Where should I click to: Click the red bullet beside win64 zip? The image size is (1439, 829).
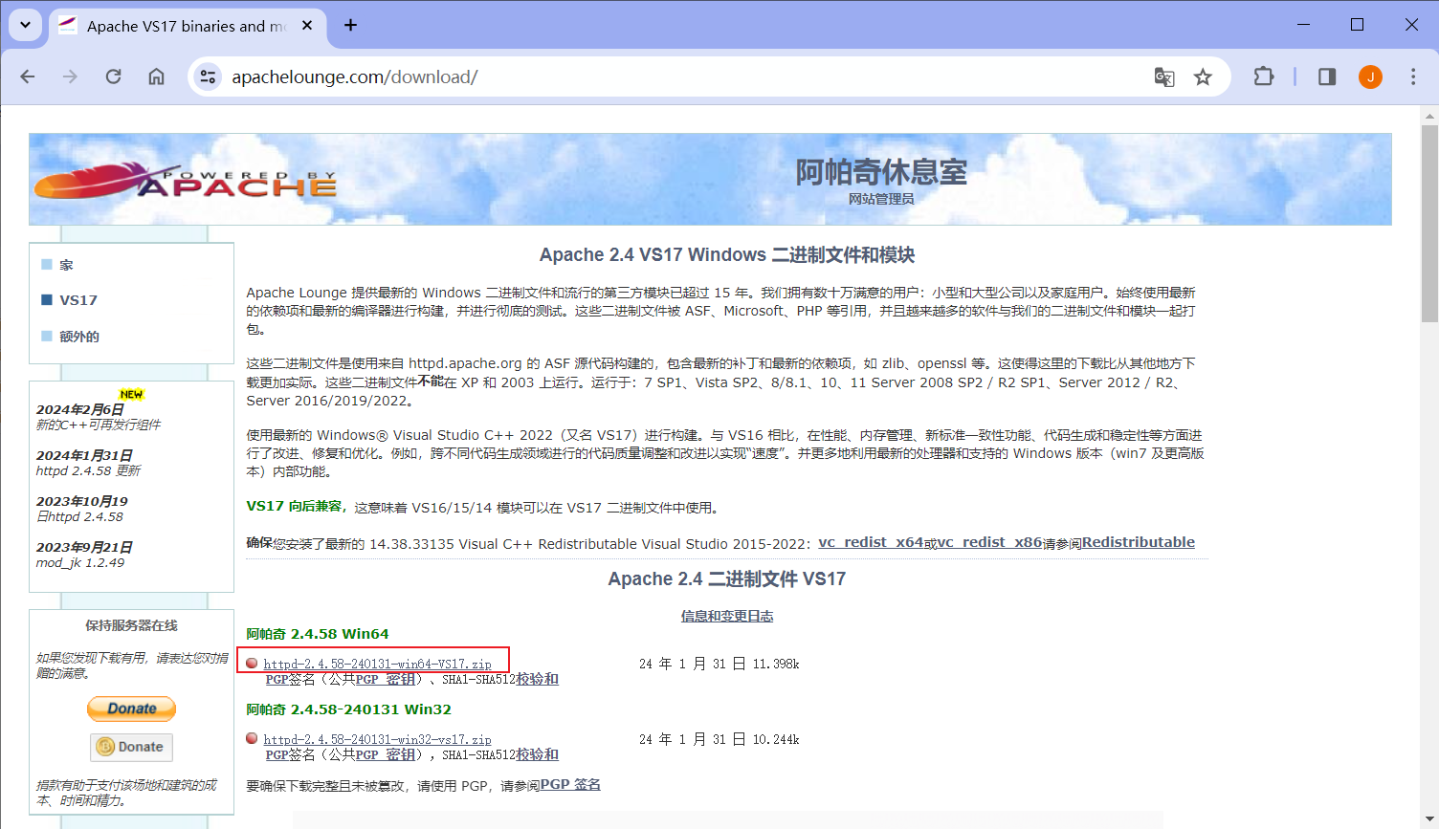point(252,663)
